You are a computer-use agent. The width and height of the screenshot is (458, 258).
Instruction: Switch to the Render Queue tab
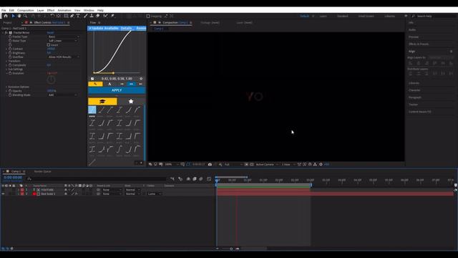[43, 171]
